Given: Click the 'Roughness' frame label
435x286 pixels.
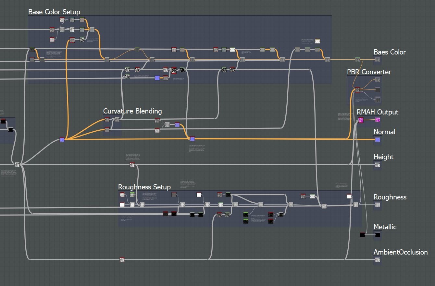Looking at the screenshot, I should [x=390, y=197].
